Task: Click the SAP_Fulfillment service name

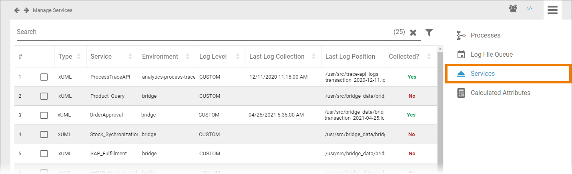Action: coord(108,154)
